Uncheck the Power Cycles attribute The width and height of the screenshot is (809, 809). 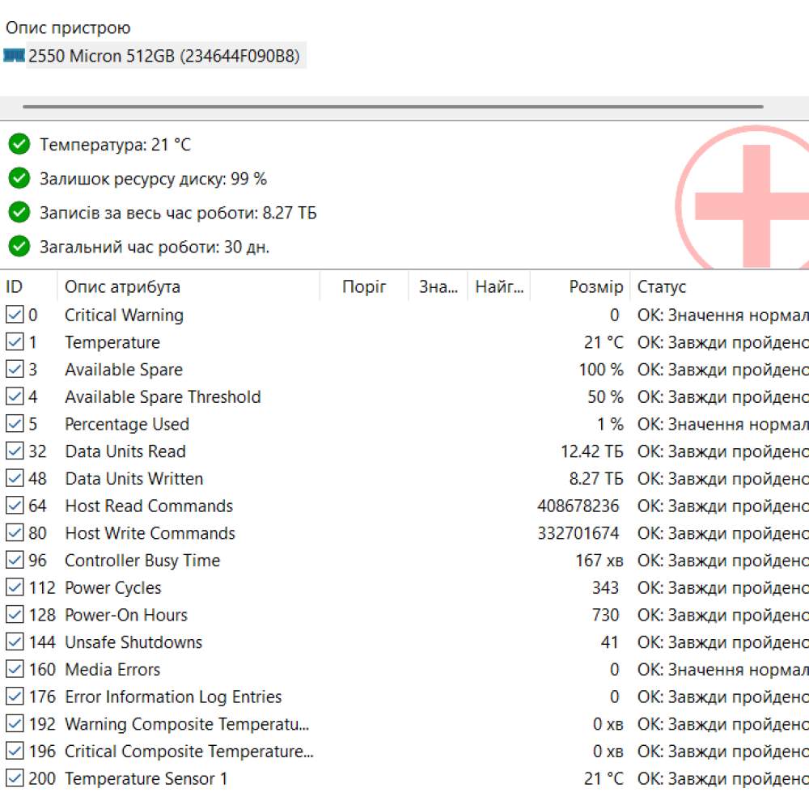(15, 587)
